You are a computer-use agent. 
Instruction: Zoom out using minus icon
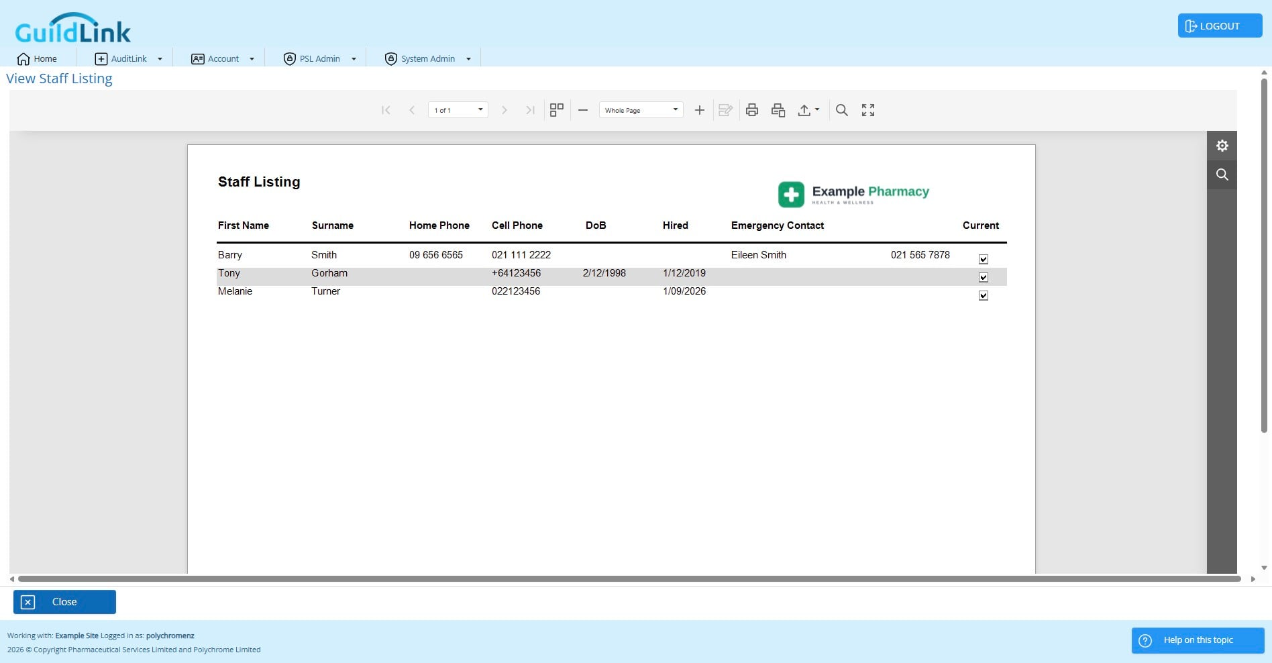[583, 110]
